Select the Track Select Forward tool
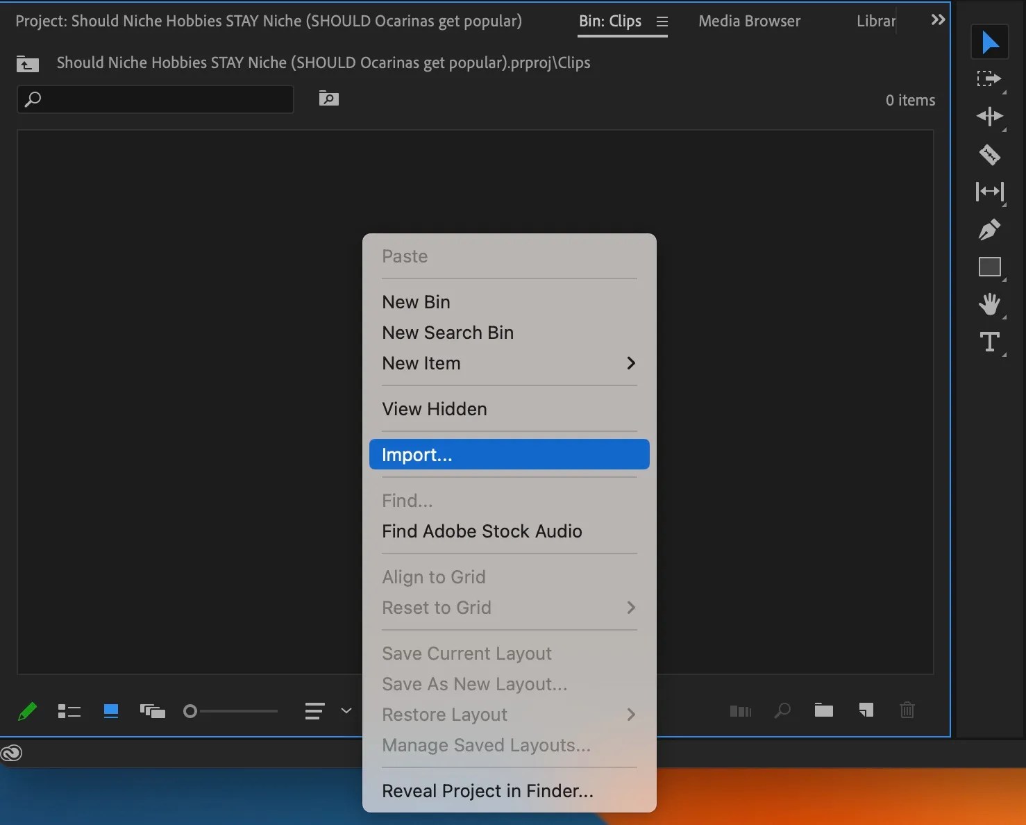 (989, 78)
